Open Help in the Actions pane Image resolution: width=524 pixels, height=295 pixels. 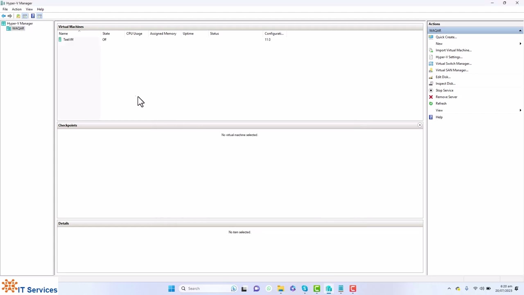(x=439, y=117)
